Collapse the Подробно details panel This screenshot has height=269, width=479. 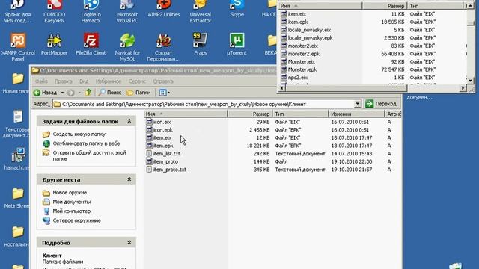[129, 242]
